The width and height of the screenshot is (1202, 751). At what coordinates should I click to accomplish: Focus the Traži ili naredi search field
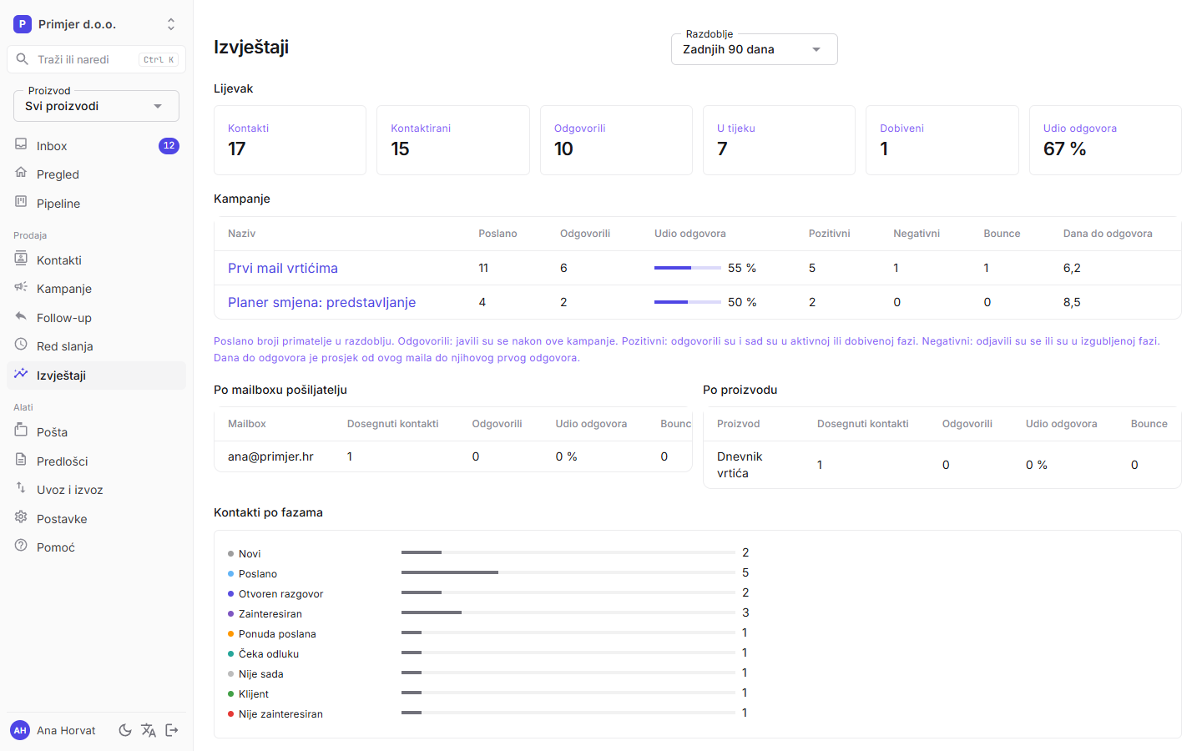(96, 59)
